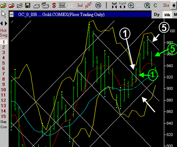The height and width of the screenshot is (147, 177).
Task: Select Hot Swg level 8
Action: tap(4, 79)
